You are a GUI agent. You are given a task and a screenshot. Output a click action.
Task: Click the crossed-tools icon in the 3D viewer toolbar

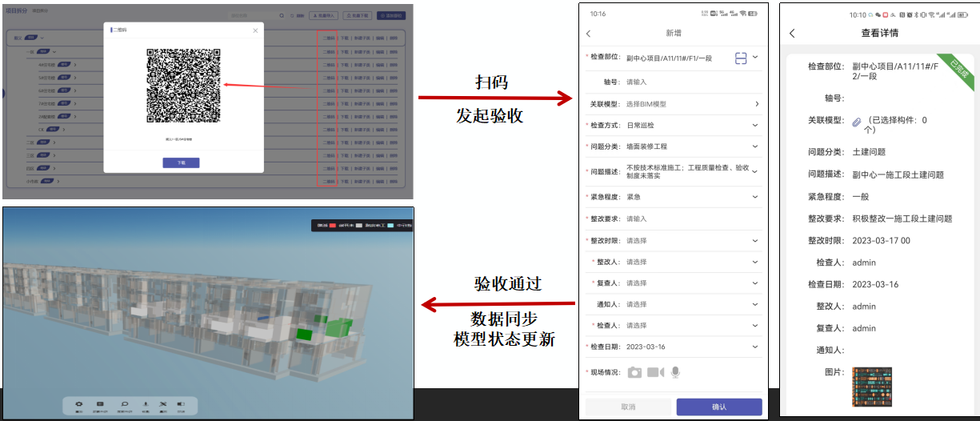click(162, 403)
